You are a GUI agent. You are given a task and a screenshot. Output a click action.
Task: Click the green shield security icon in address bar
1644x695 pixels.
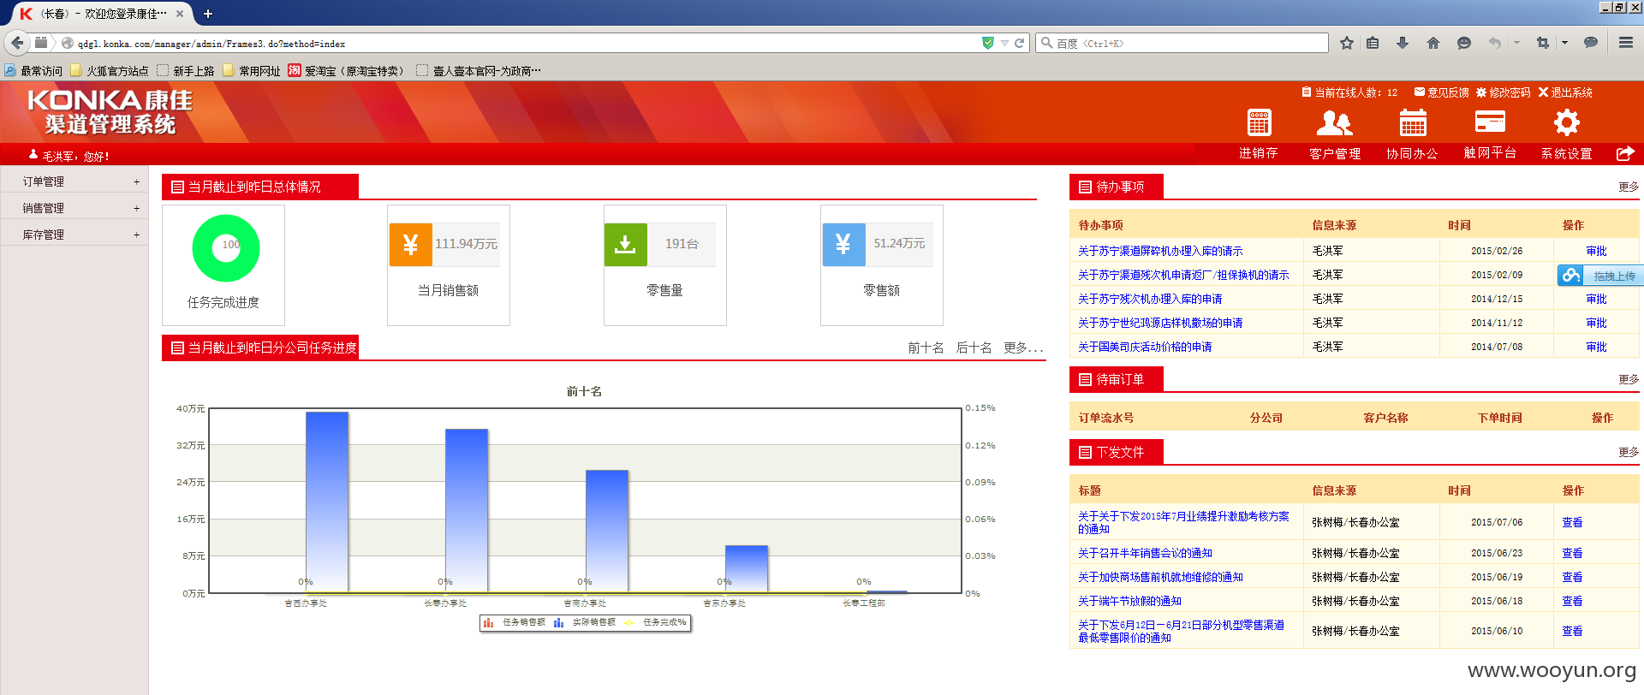[988, 43]
